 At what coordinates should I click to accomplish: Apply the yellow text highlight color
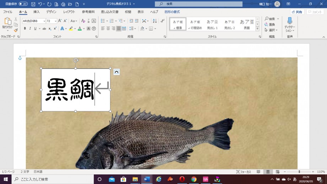[x=71, y=28]
